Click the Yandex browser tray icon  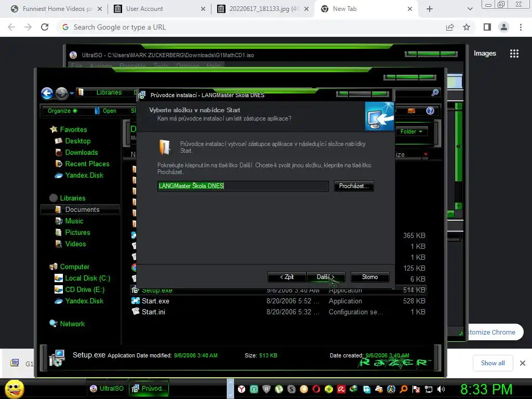[x=242, y=389]
